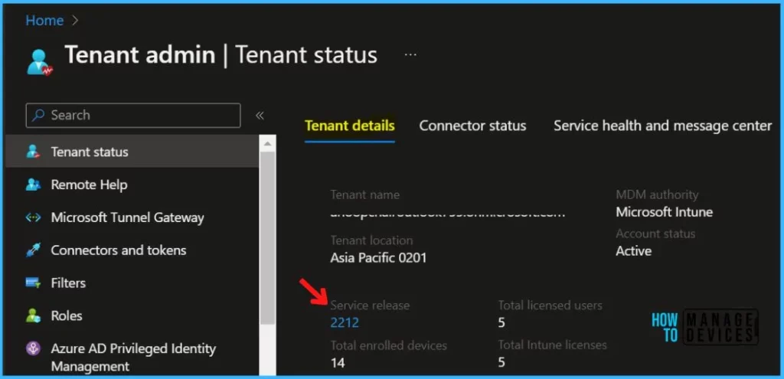Select the Tenant details tab
The height and width of the screenshot is (379, 784).
point(350,126)
